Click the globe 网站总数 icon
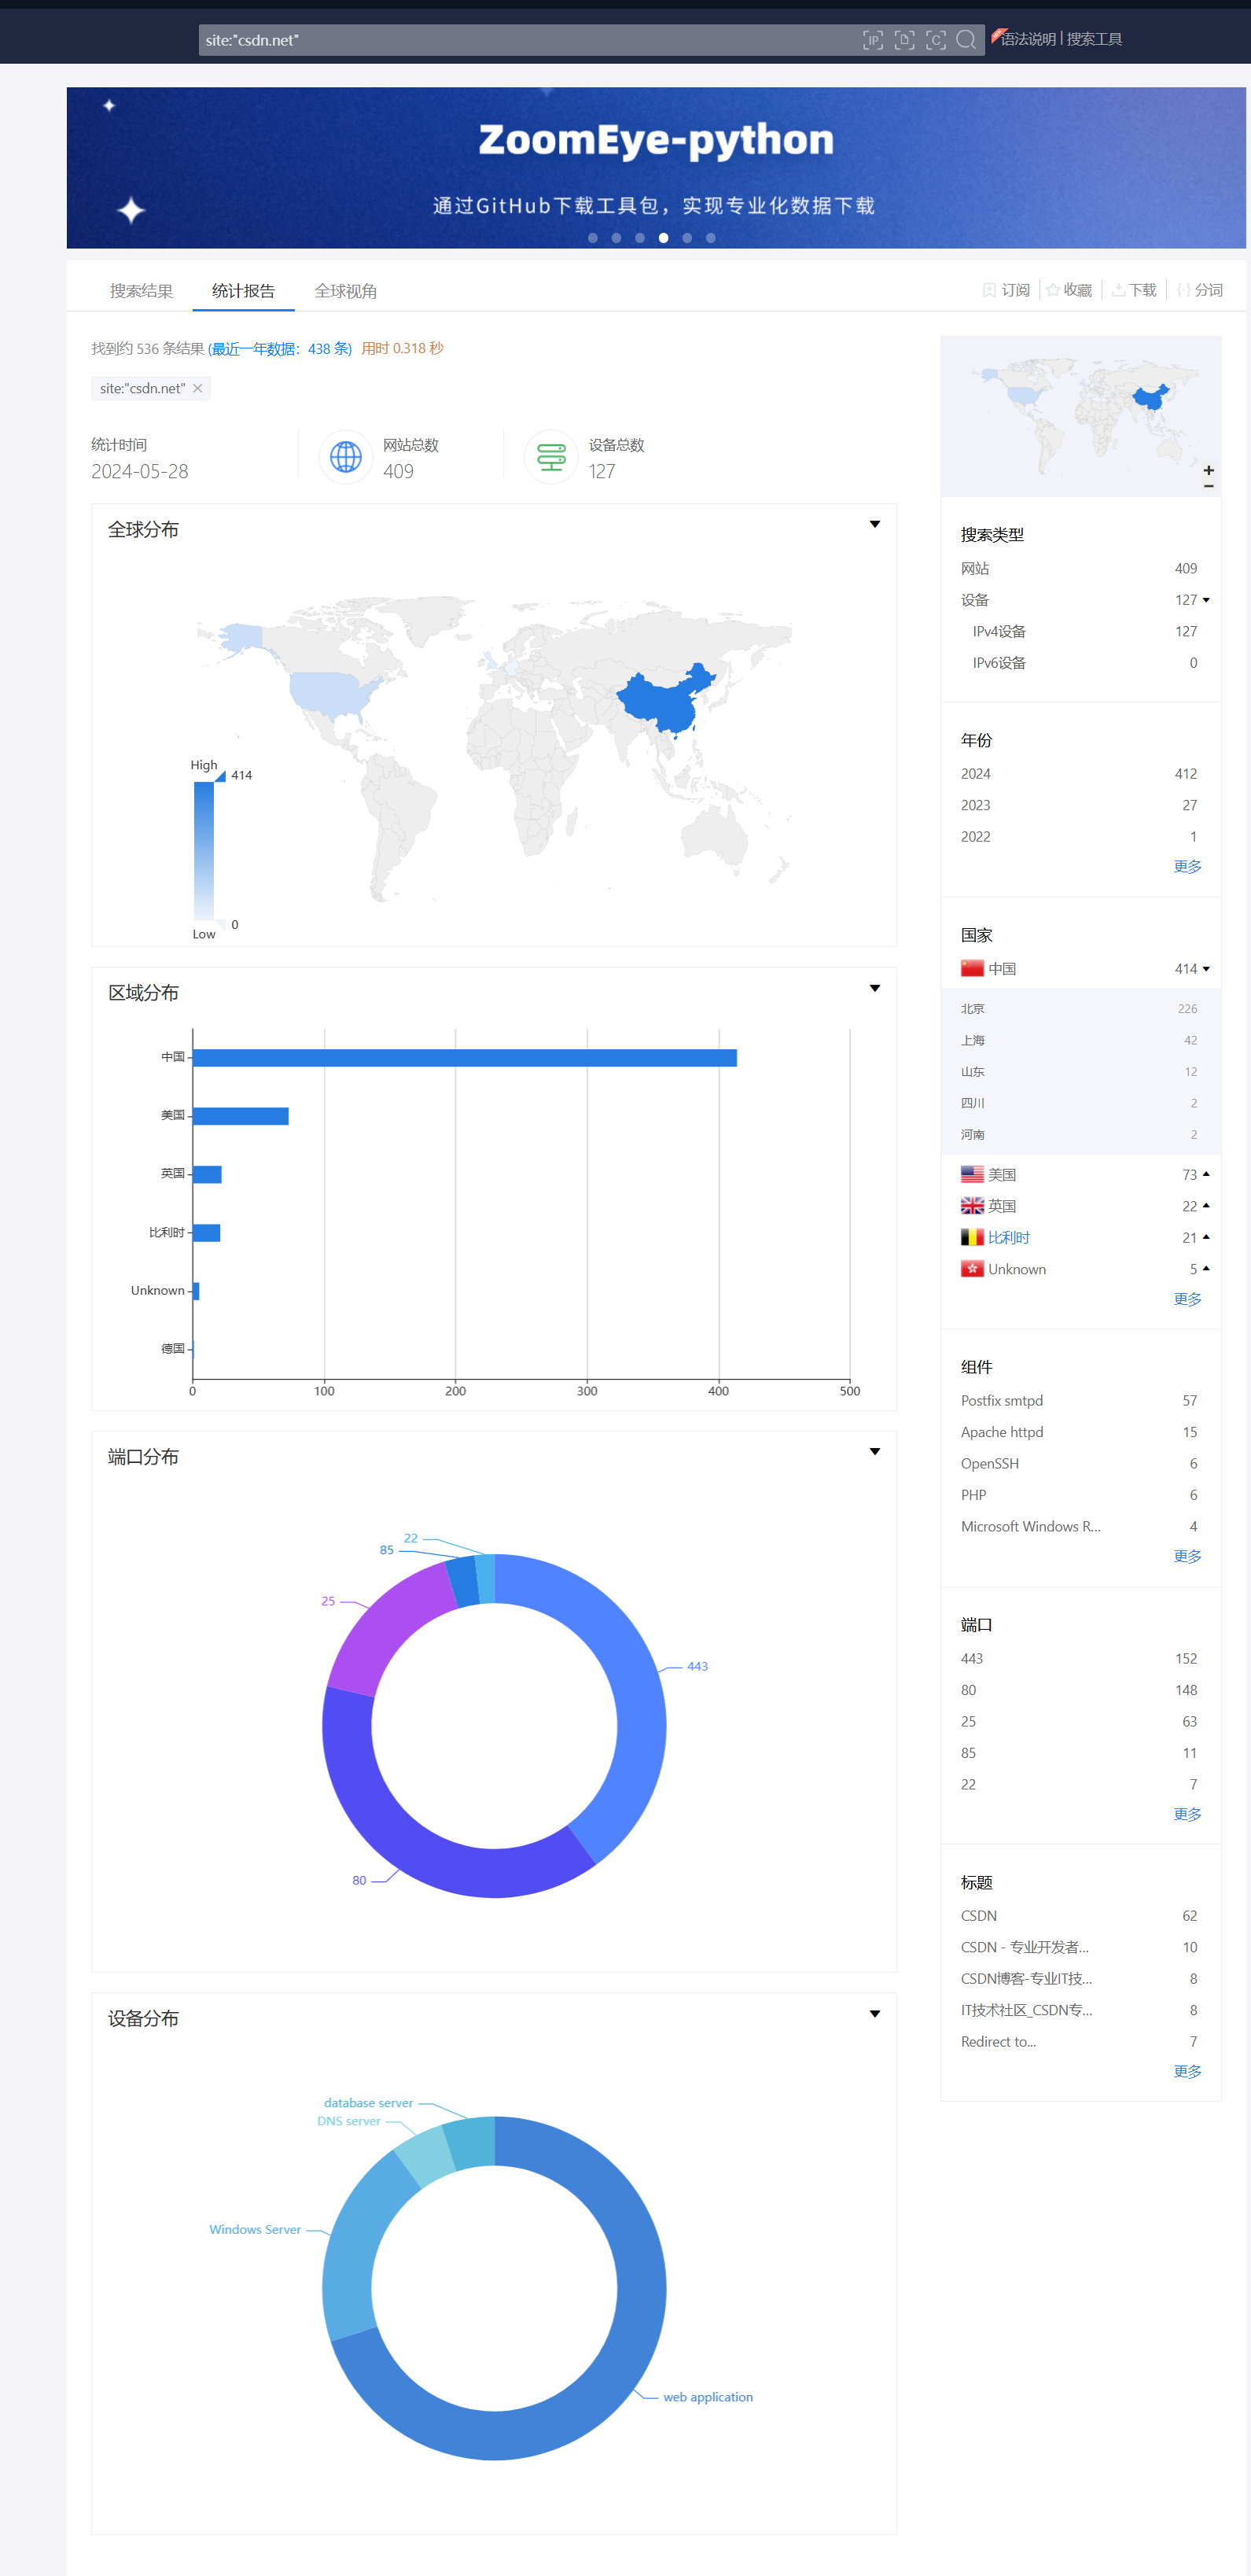The image size is (1251, 2576). click(345, 457)
